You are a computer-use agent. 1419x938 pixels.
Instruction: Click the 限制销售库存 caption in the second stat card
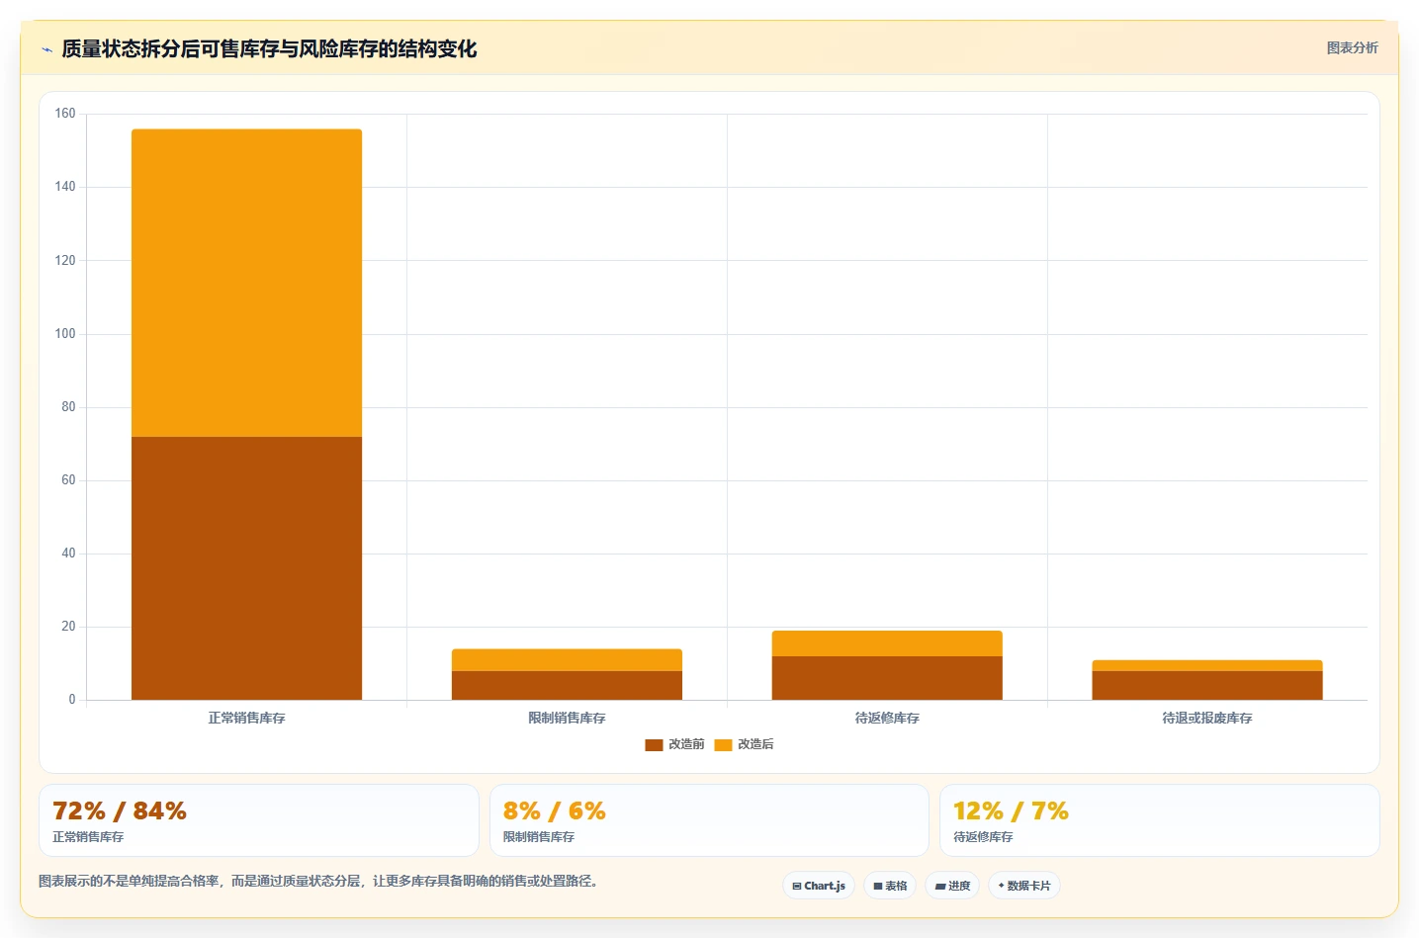pyautogui.click(x=539, y=837)
